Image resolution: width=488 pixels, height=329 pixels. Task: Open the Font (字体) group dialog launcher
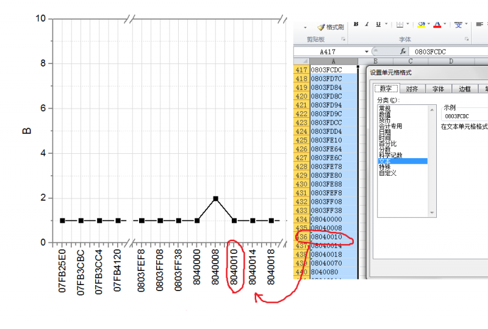click(x=467, y=39)
